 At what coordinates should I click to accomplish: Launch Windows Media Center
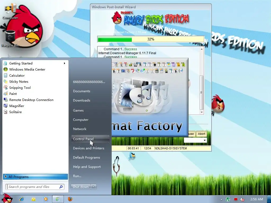coord(36,70)
